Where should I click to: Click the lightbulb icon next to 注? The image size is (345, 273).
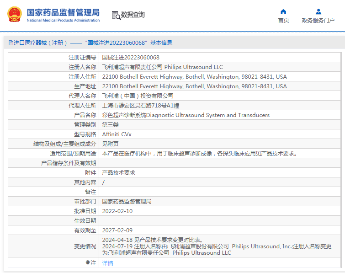pyautogui.click(x=88, y=262)
